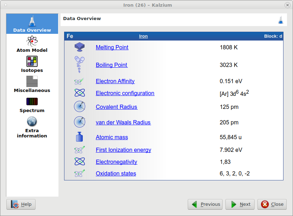Viewport: 293px width, 216px height.
Task: Close the window using the title bar X
Action: (x=287, y=5)
